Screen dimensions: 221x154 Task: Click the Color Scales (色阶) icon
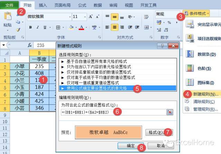pyautogui.click(x=191, y=69)
